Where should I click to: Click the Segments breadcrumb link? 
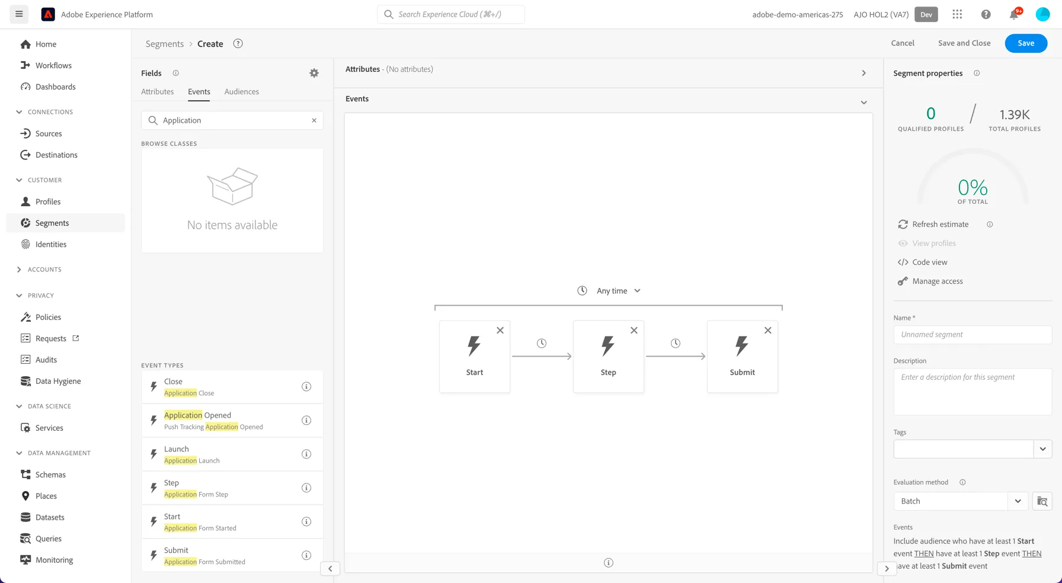pyautogui.click(x=165, y=43)
